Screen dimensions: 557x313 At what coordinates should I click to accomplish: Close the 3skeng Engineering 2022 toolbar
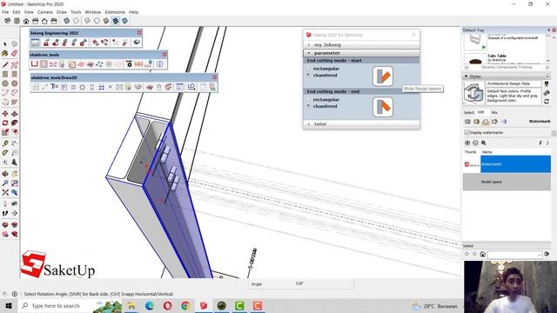(x=139, y=33)
